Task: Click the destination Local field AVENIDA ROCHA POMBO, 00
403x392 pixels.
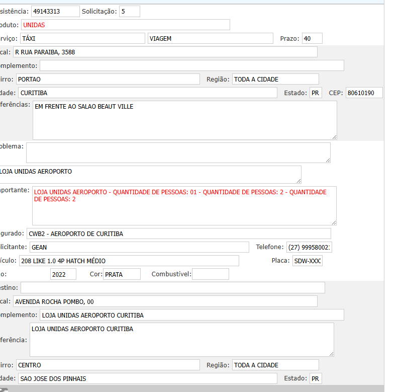Action: click(x=165, y=301)
